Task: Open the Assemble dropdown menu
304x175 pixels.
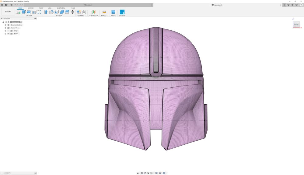Action: point(82,15)
